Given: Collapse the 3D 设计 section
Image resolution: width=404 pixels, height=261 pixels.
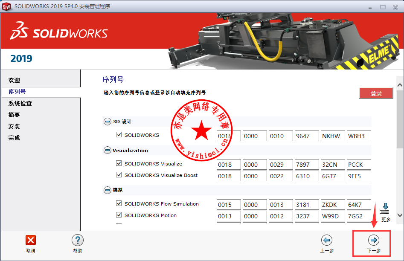Looking at the screenshot, I should [107, 122].
